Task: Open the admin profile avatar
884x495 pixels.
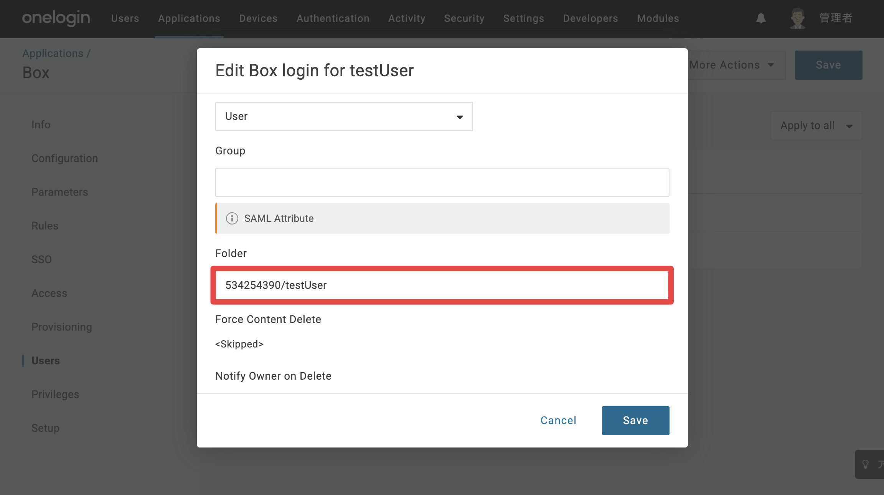Action: 798,18
